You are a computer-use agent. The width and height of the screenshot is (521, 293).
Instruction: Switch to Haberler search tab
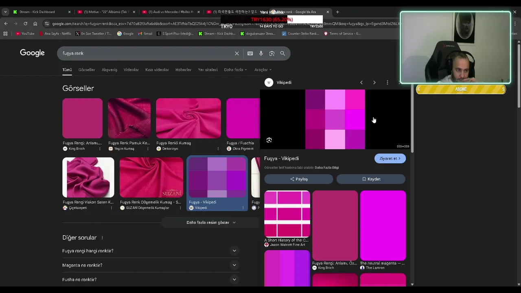click(183, 70)
